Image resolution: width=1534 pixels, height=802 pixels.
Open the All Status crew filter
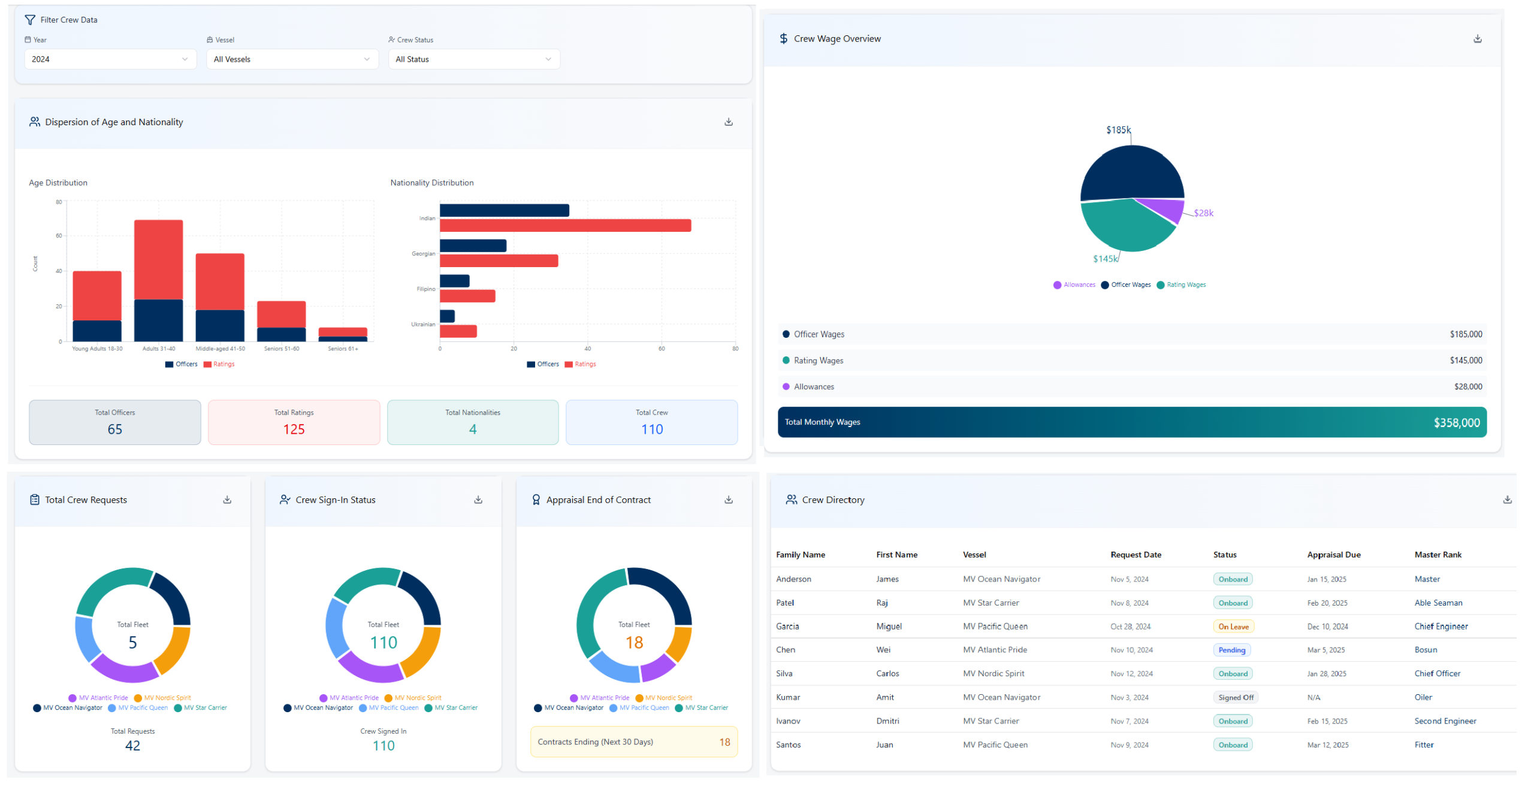(x=473, y=59)
